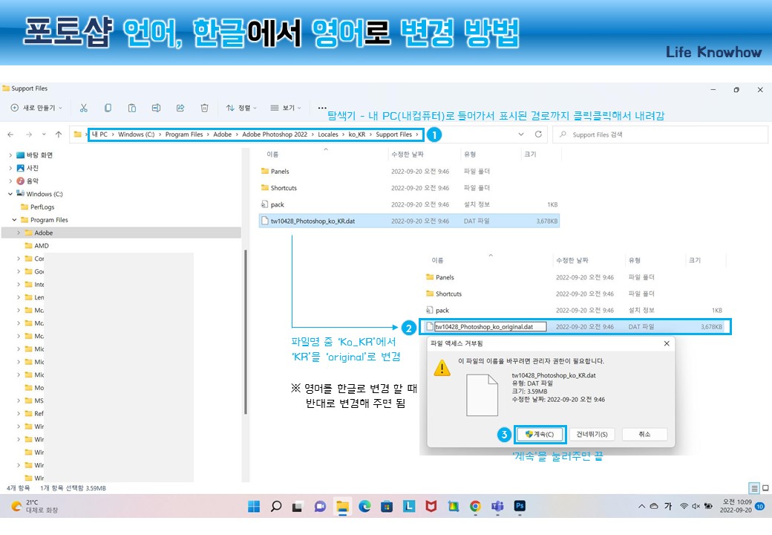Screen dimensions: 772x535
Task: Click the filename rename text field
Action: (491, 327)
